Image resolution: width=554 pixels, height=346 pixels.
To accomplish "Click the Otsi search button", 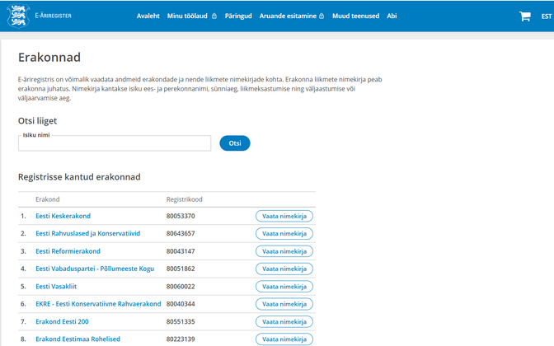I will tap(235, 143).
